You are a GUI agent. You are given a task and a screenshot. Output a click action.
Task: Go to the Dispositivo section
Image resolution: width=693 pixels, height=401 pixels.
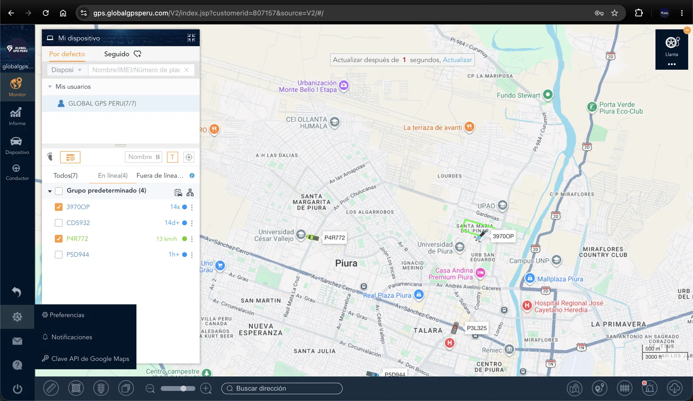point(17,146)
